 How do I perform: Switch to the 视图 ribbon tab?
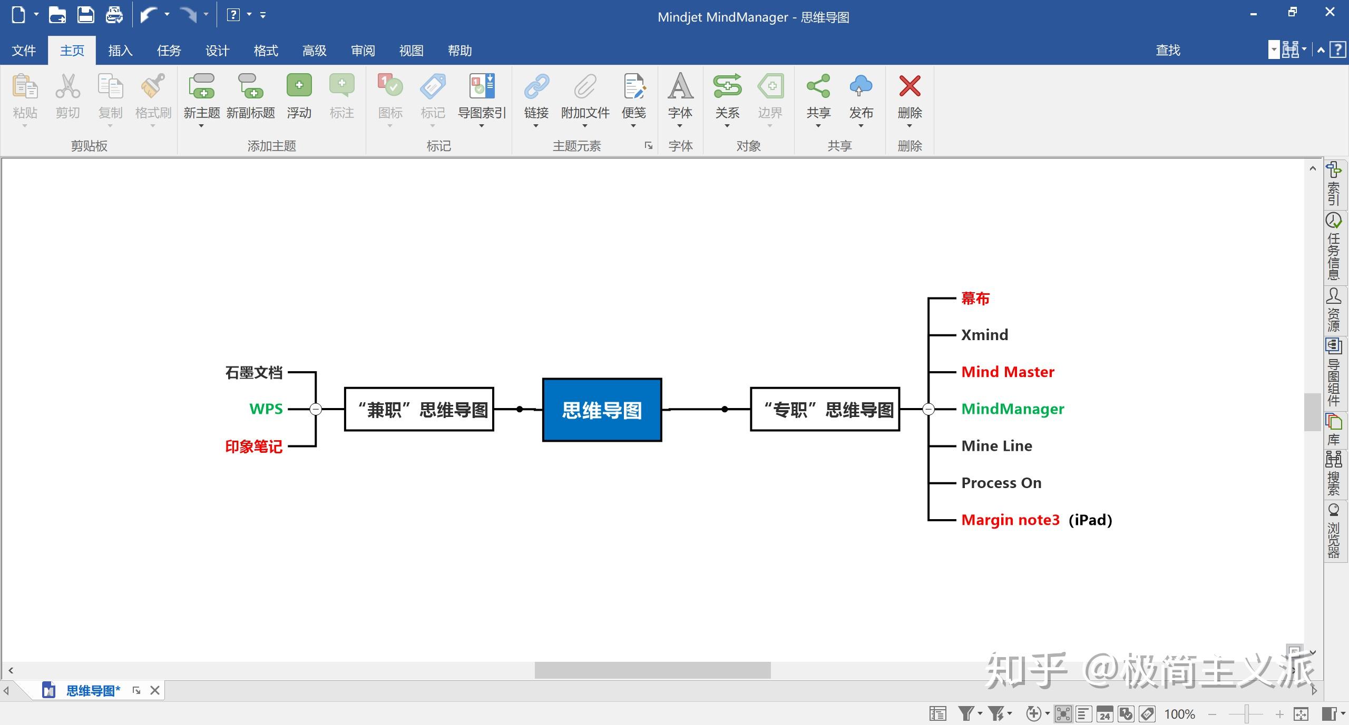[x=411, y=51]
